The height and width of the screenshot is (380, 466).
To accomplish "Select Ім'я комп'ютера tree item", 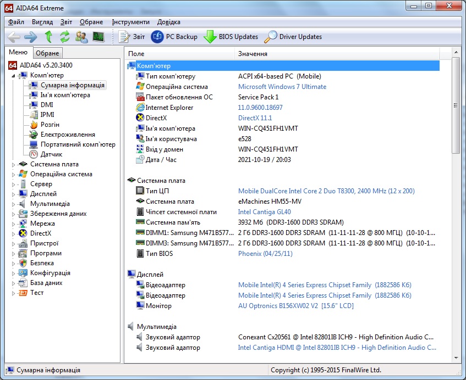I will pyautogui.click(x=65, y=95).
